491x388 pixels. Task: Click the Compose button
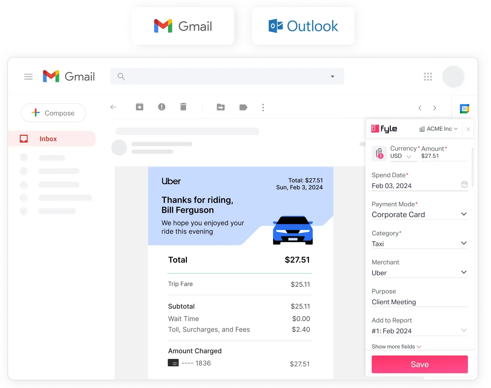(x=53, y=113)
